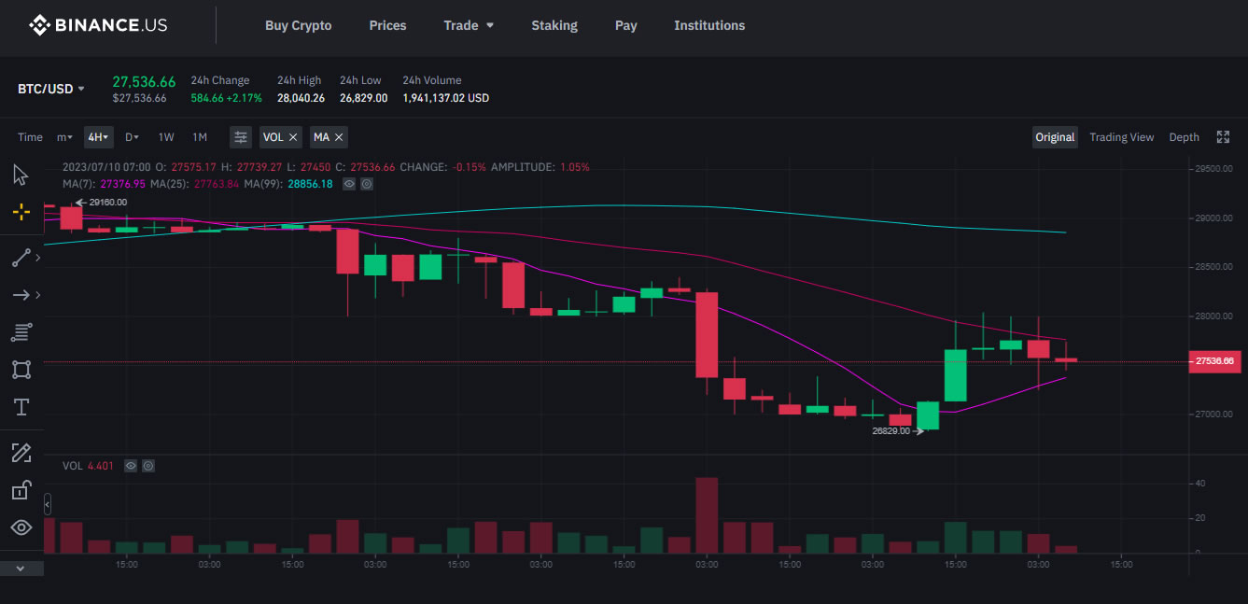Click the Binance.US logo

(98, 25)
